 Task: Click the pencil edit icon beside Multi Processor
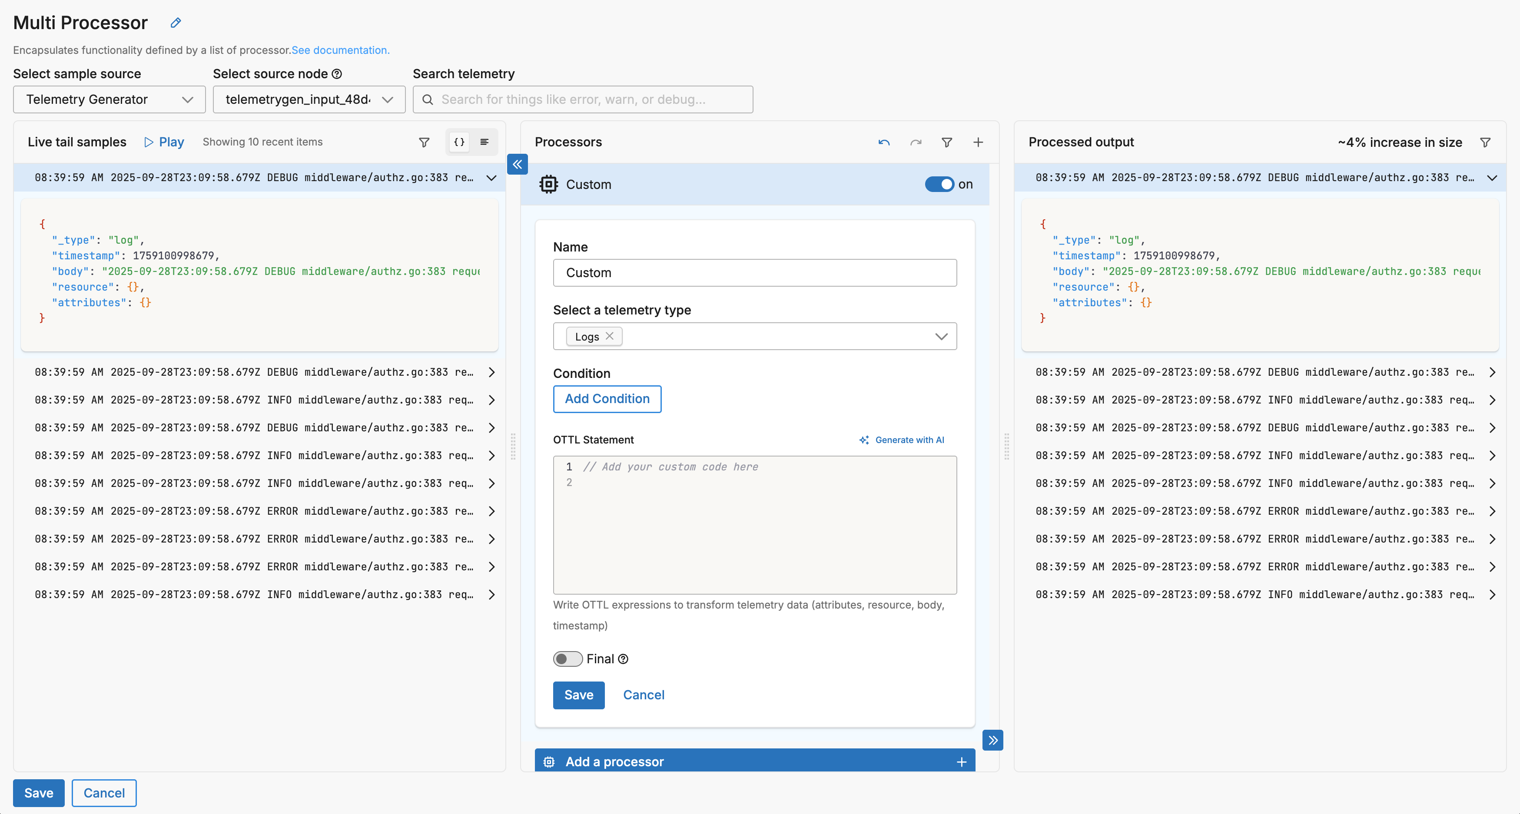click(175, 23)
